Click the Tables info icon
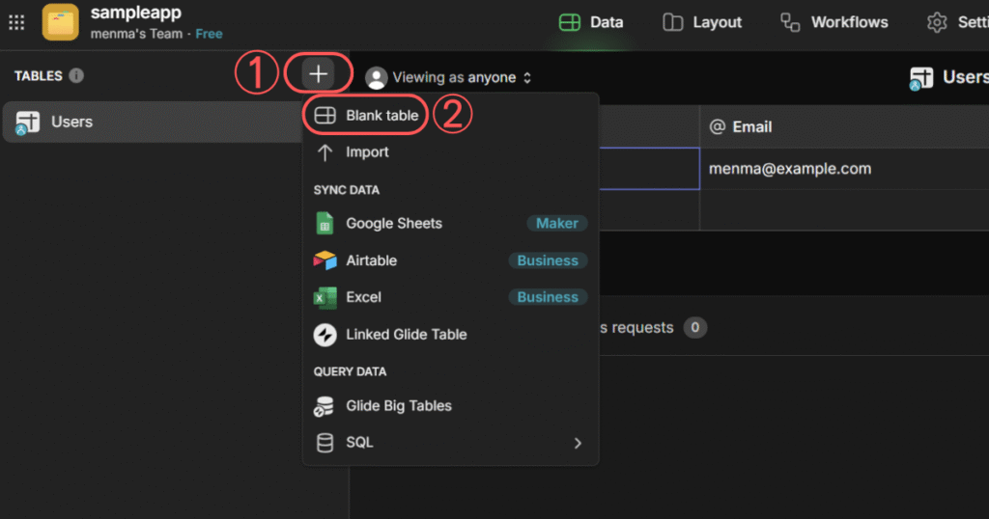Image resolution: width=989 pixels, height=519 pixels. (x=76, y=75)
